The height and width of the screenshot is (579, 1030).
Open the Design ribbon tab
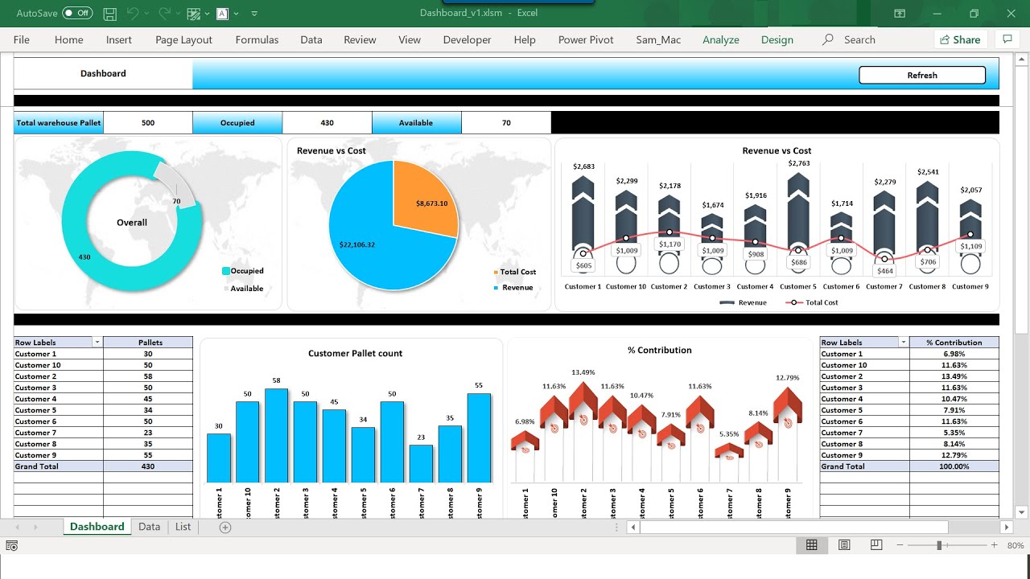pyautogui.click(x=777, y=39)
